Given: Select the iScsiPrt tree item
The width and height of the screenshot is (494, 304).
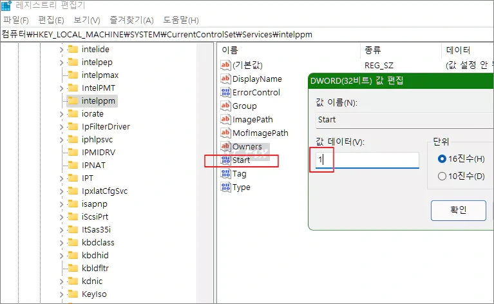Looking at the screenshot, I should (x=95, y=217).
